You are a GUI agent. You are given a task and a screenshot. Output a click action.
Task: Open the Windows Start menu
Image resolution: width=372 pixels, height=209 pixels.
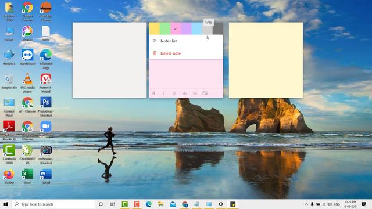6,204
